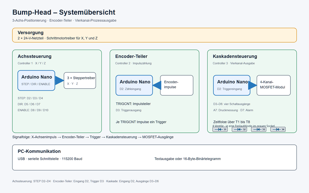Select the Arduino Nano block in Kaskadensteuerung
This screenshot has width=309, height=193.
[x=232, y=85]
